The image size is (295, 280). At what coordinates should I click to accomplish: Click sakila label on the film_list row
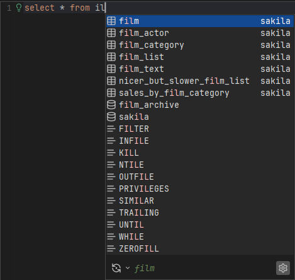[276, 57]
